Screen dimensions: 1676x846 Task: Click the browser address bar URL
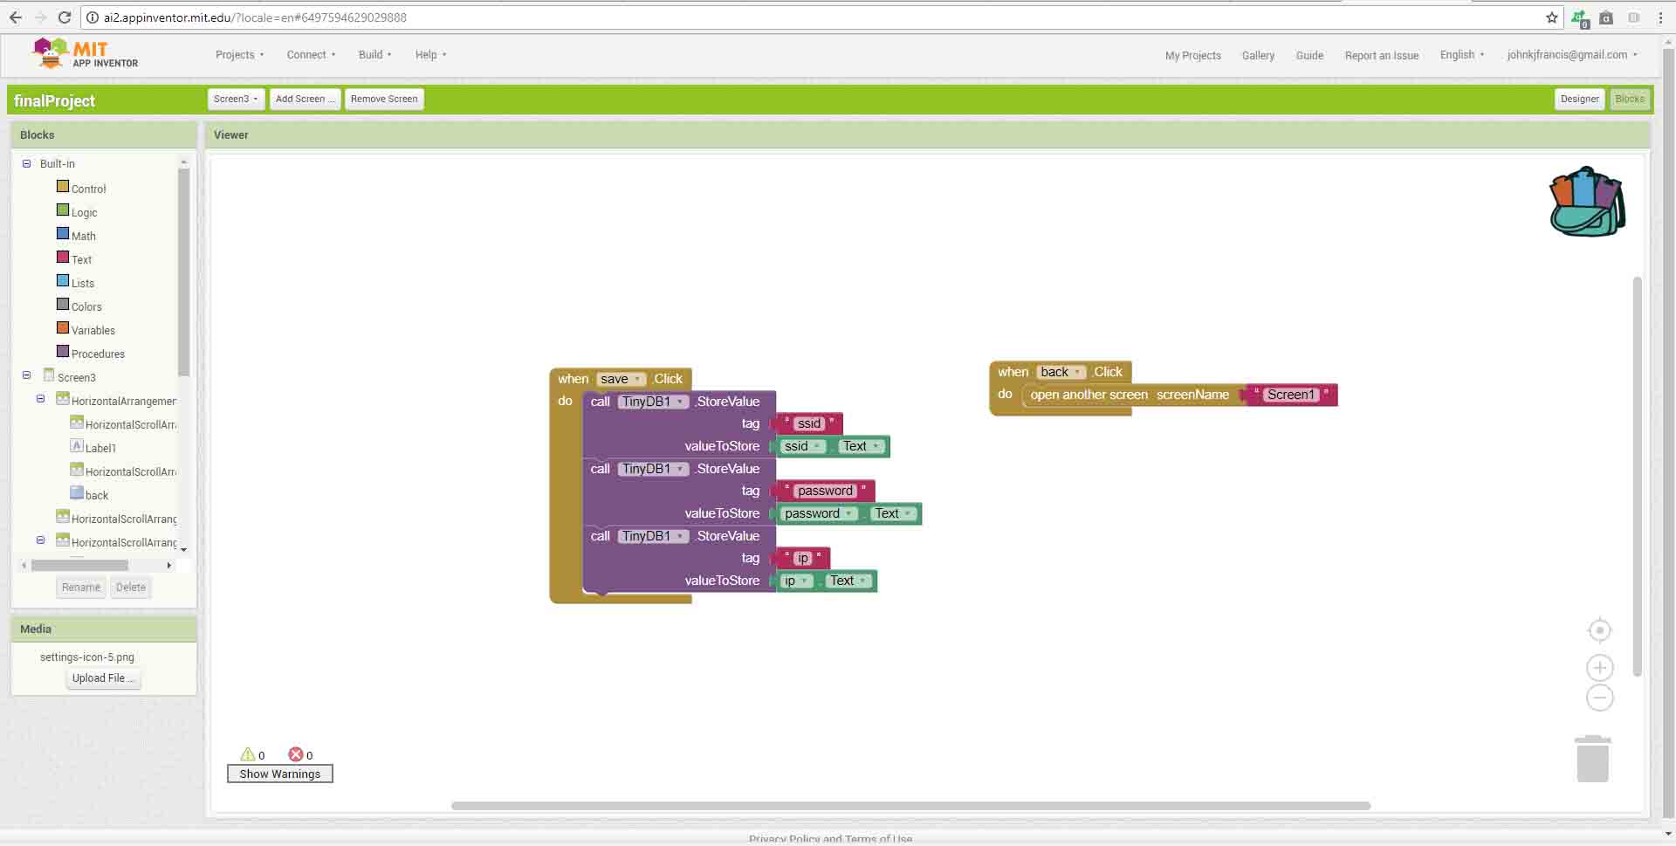point(255,17)
